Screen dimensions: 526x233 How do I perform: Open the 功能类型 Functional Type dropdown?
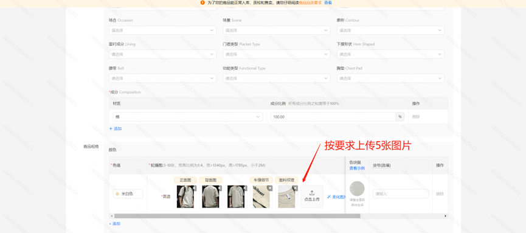pyautogui.click(x=277, y=78)
